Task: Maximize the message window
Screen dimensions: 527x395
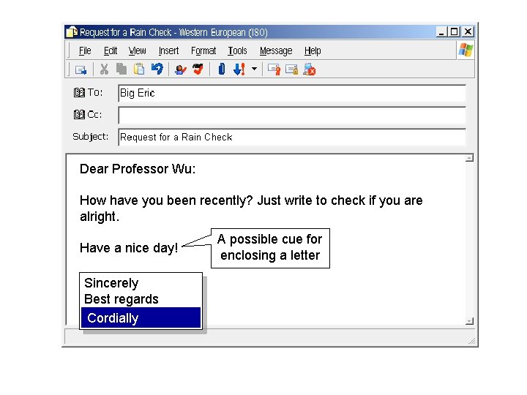Action: (x=454, y=32)
